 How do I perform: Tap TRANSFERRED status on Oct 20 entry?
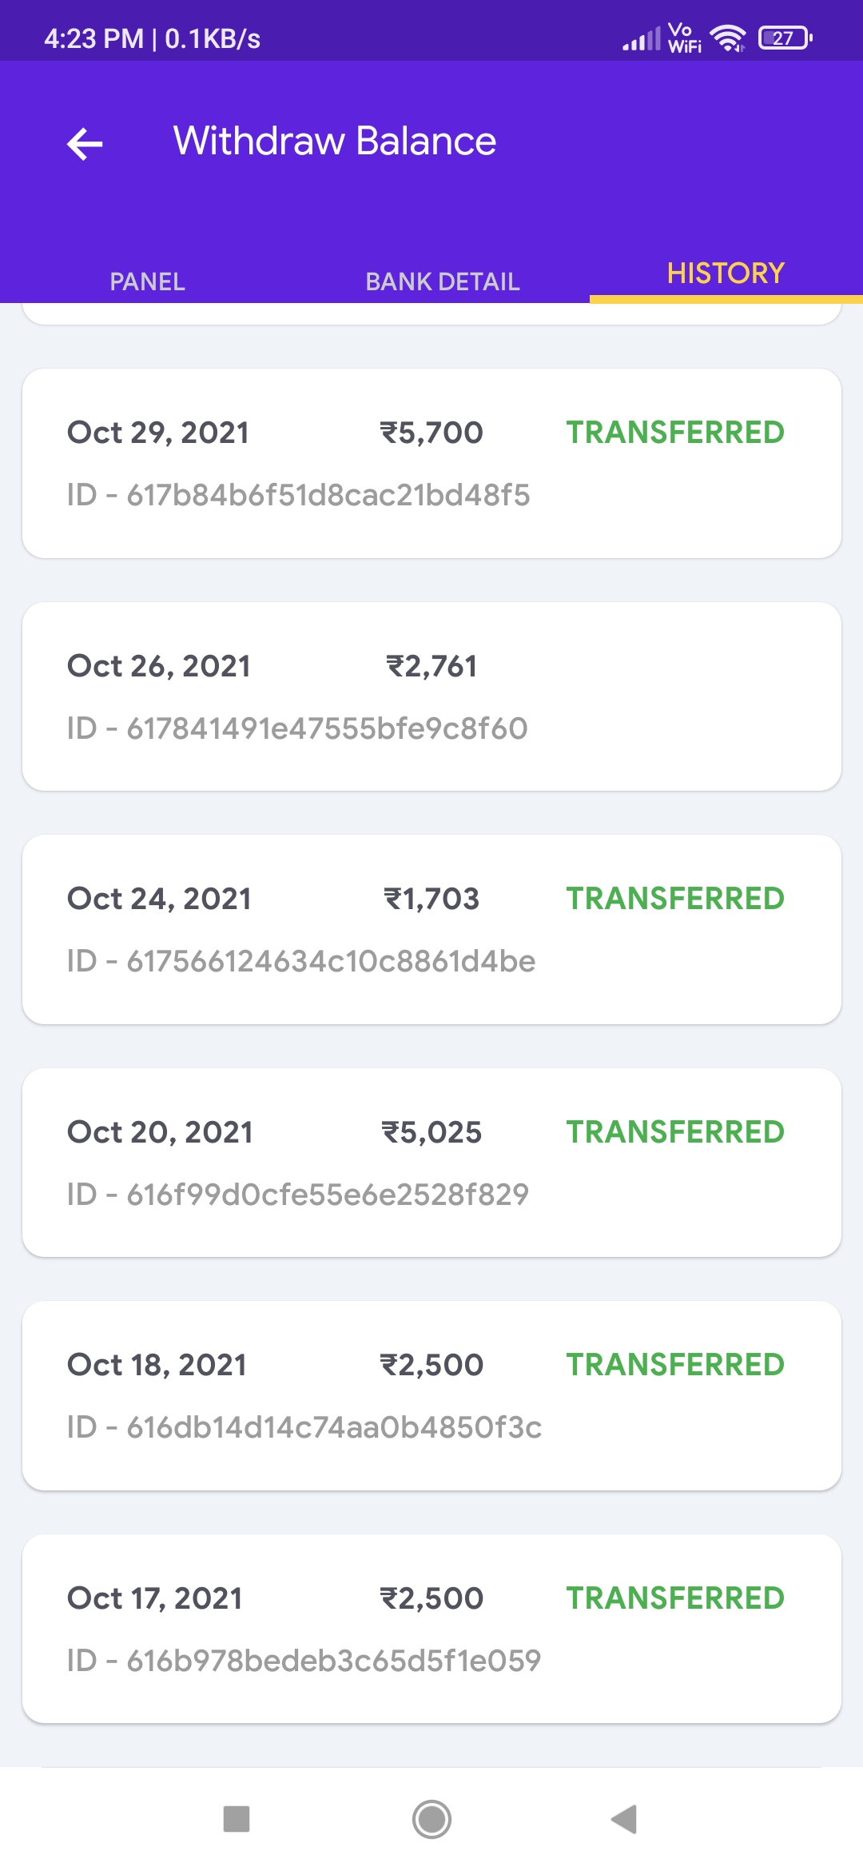[675, 1132]
